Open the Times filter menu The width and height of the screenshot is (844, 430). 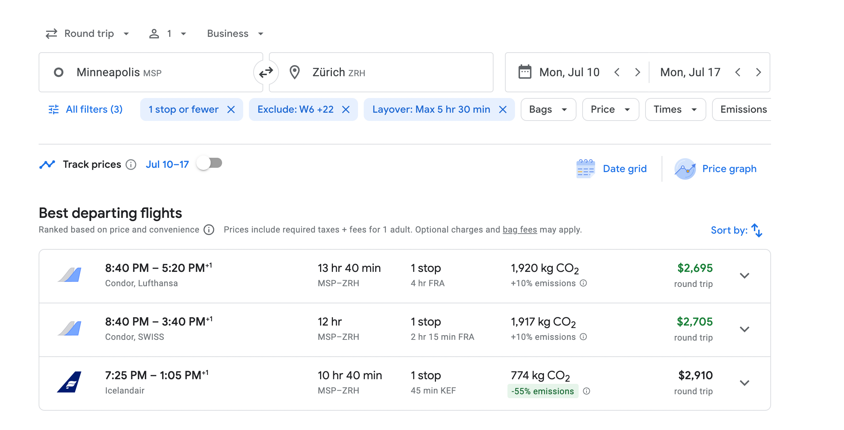675,109
